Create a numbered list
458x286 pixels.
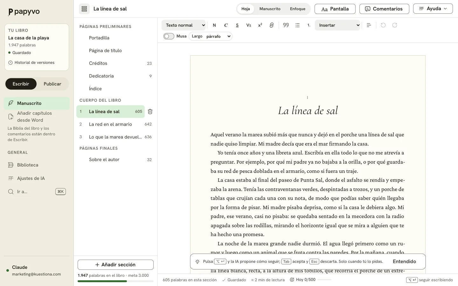(x=309, y=25)
